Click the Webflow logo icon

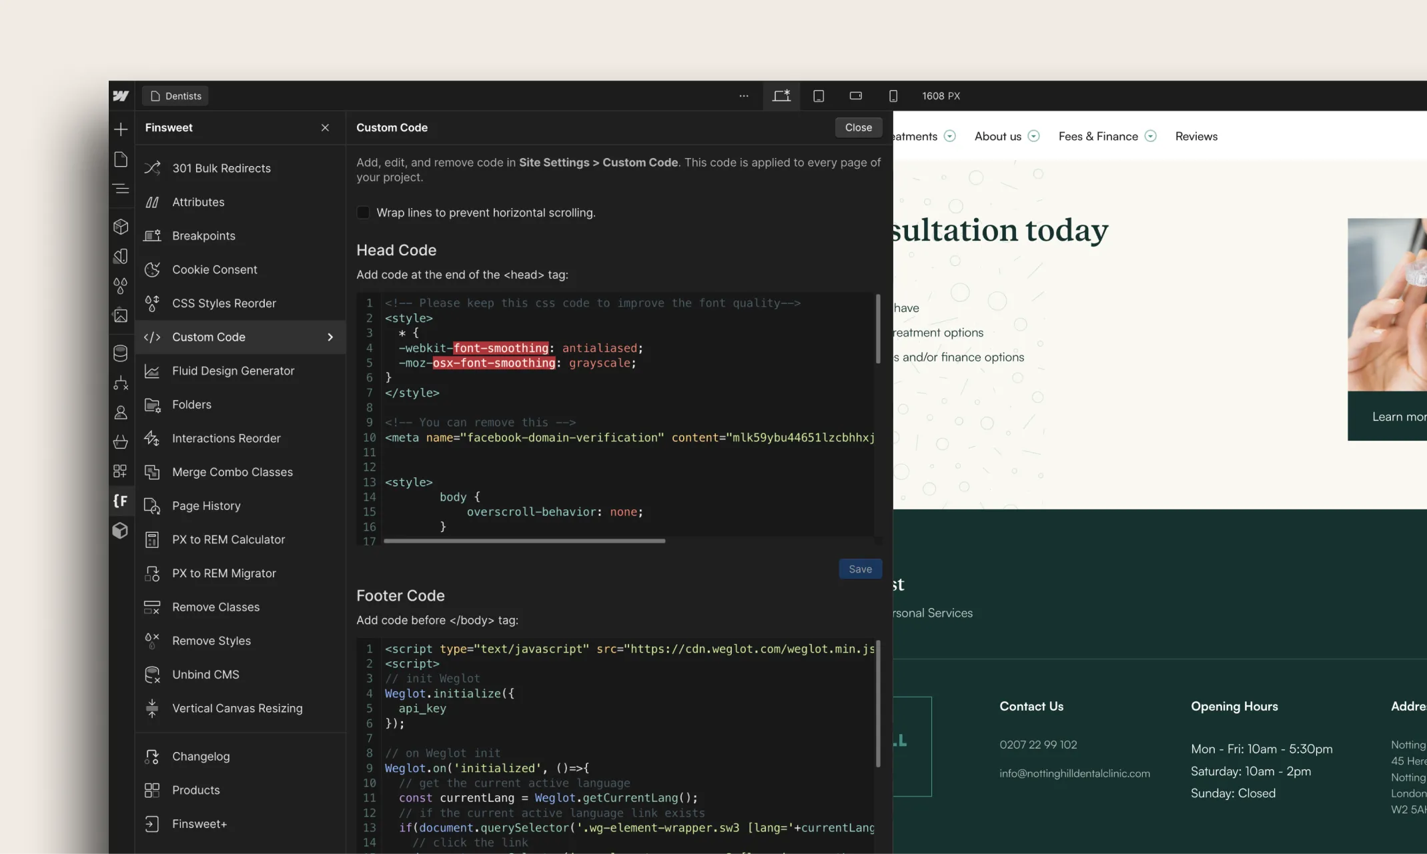tap(121, 96)
